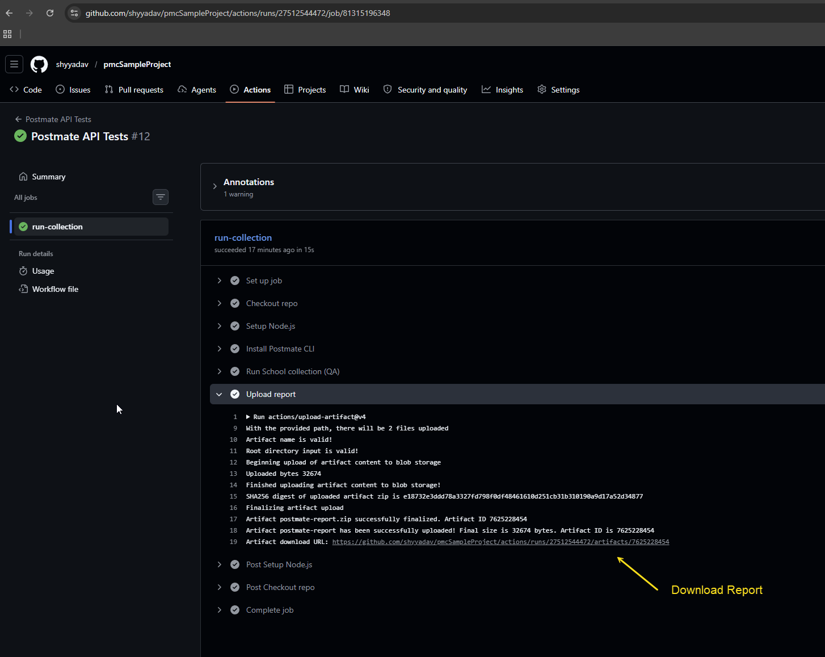Image resolution: width=825 pixels, height=657 pixels.
Task: Click log line 15 with SHA256 digest
Action: click(x=444, y=496)
